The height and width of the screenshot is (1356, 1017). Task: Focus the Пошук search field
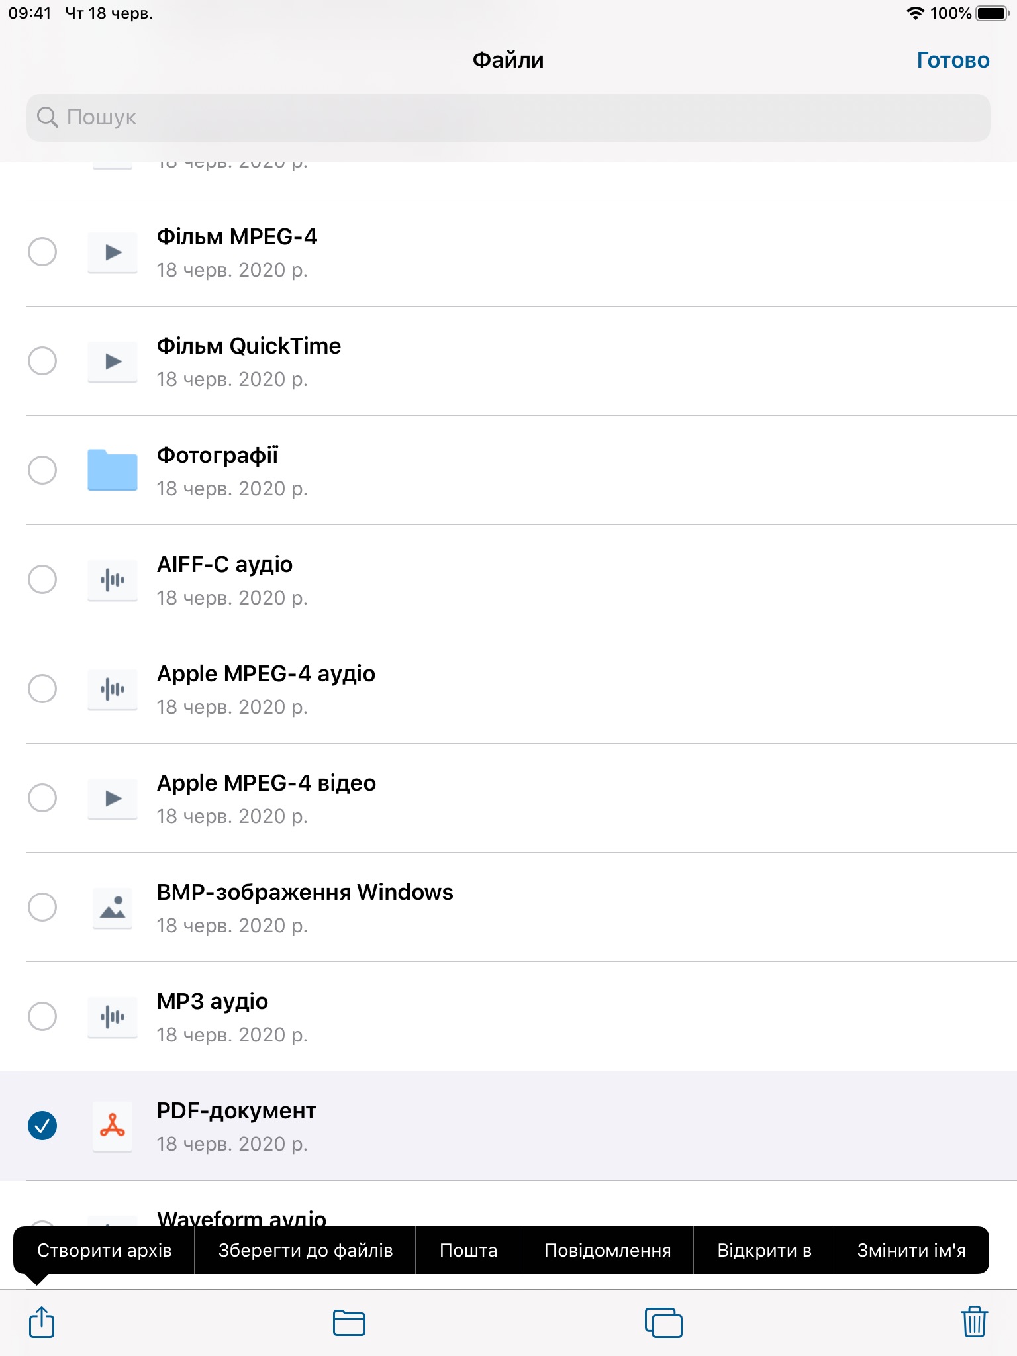(x=508, y=117)
